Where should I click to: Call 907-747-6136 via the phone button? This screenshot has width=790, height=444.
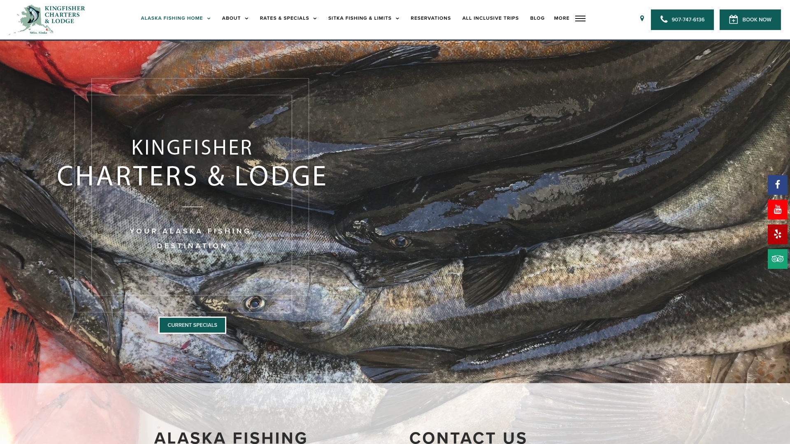pos(682,20)
